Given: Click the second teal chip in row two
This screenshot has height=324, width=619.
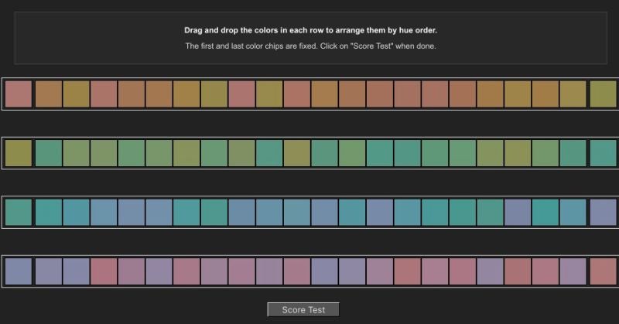Looking at the screenshot, I should tap(48, 153).
